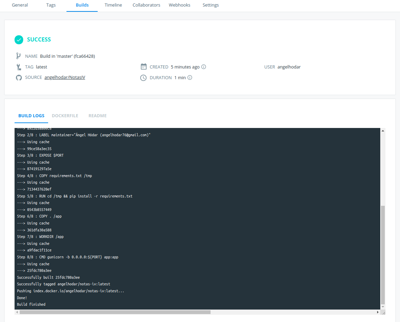Click the branch icon beside NAME
Image resolution: width=400 pixels, height=322 pixels.
pyautogui.click(x=19, y=56)
